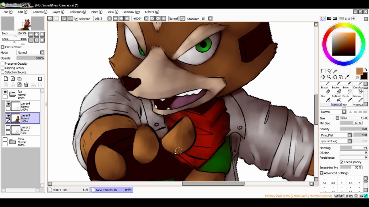Hide Layer5 using its eye icon
Viewport: 369px width, 207px height.
8,116
